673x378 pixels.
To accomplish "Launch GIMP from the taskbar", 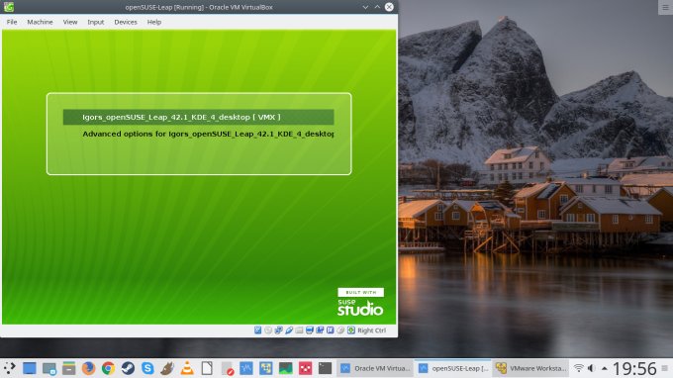I will tap(167, 368).
